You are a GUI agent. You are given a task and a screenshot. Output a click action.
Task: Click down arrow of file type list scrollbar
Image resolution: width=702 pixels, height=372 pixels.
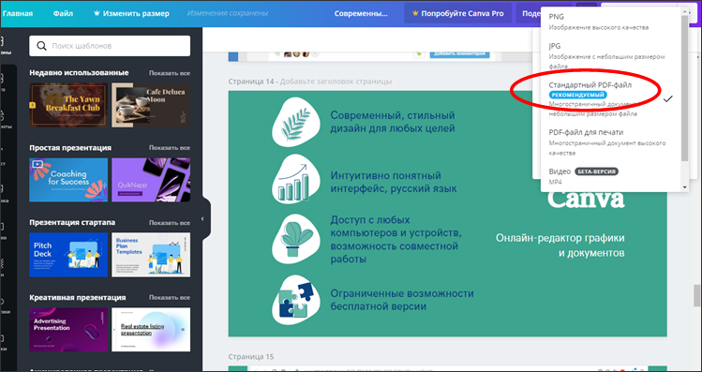(683, 187)
